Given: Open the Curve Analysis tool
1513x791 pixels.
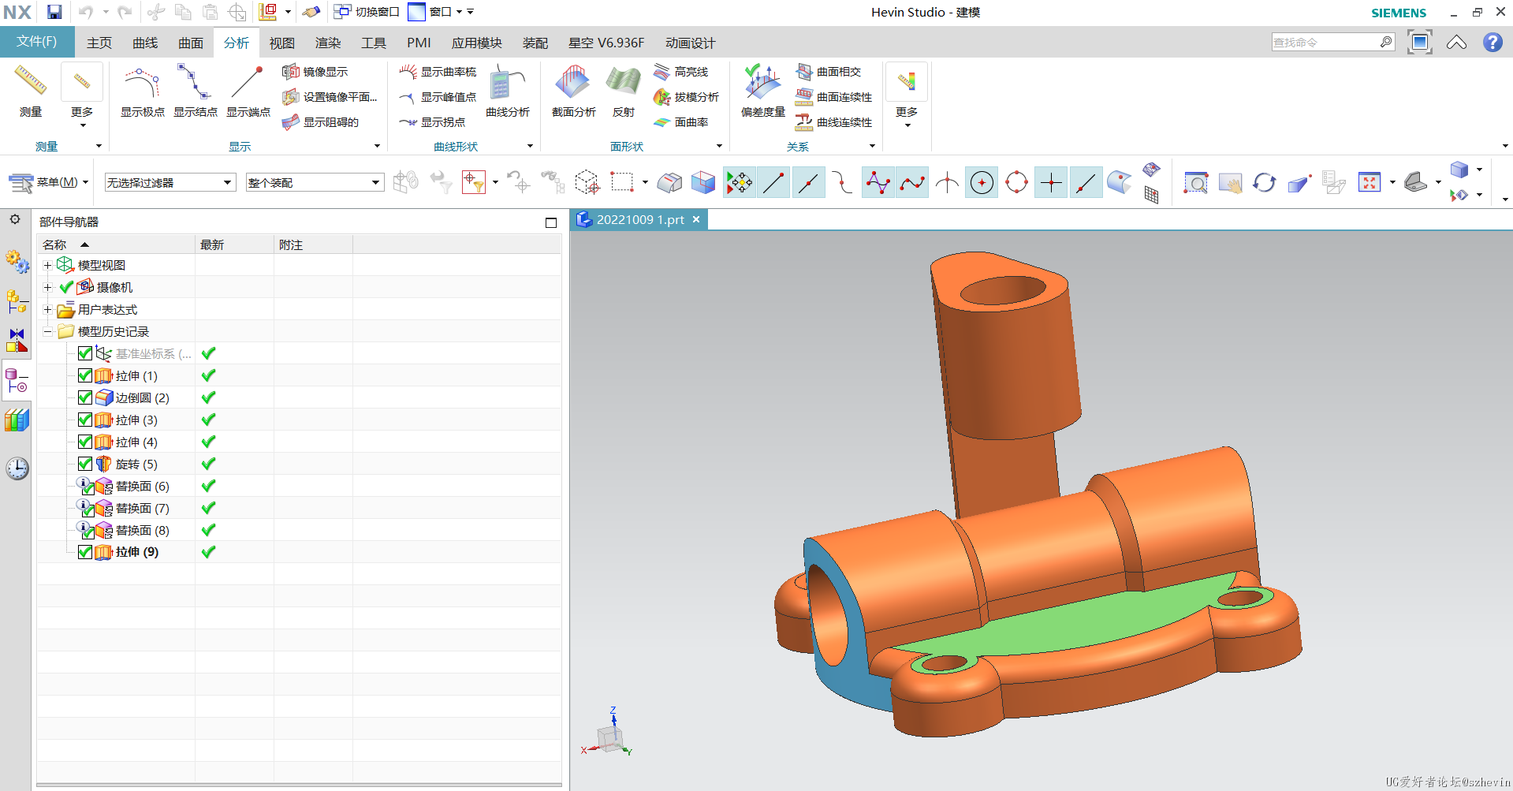Looking at the screenshot, I should pos(507,91).
